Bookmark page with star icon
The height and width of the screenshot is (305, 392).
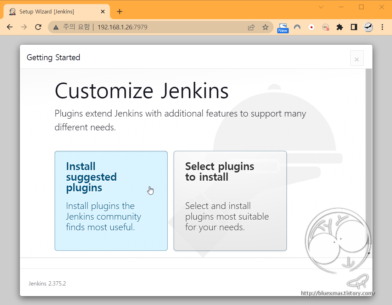click(265, 27)
